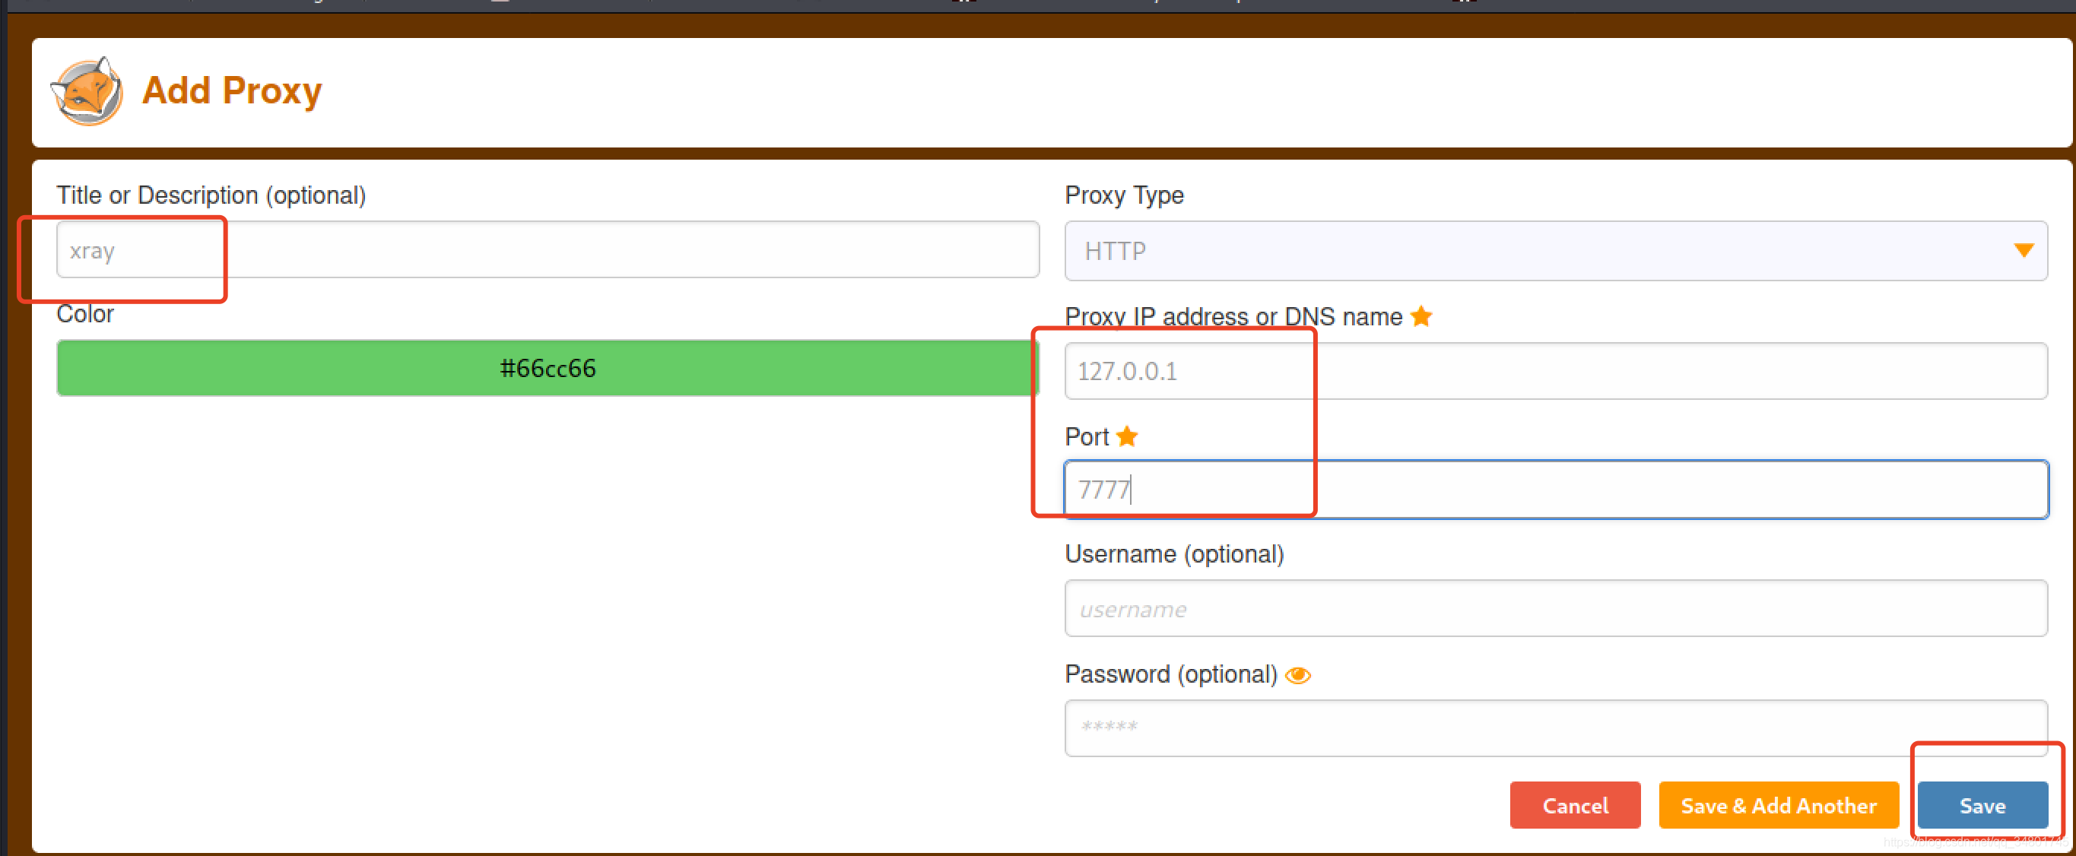The image size is (2076, 856).
Task: Click the Proxy Type label
Action: [x=1123, y=195]
